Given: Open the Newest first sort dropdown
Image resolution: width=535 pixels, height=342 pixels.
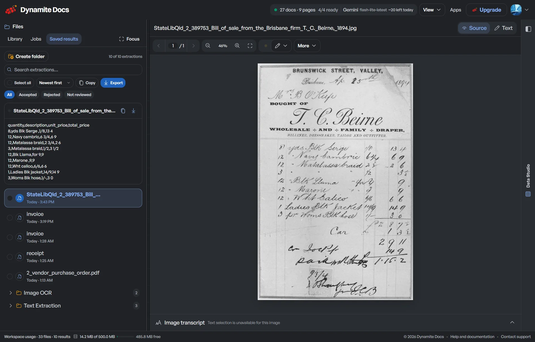Looking at the screenshot, I should click(55, 83).
